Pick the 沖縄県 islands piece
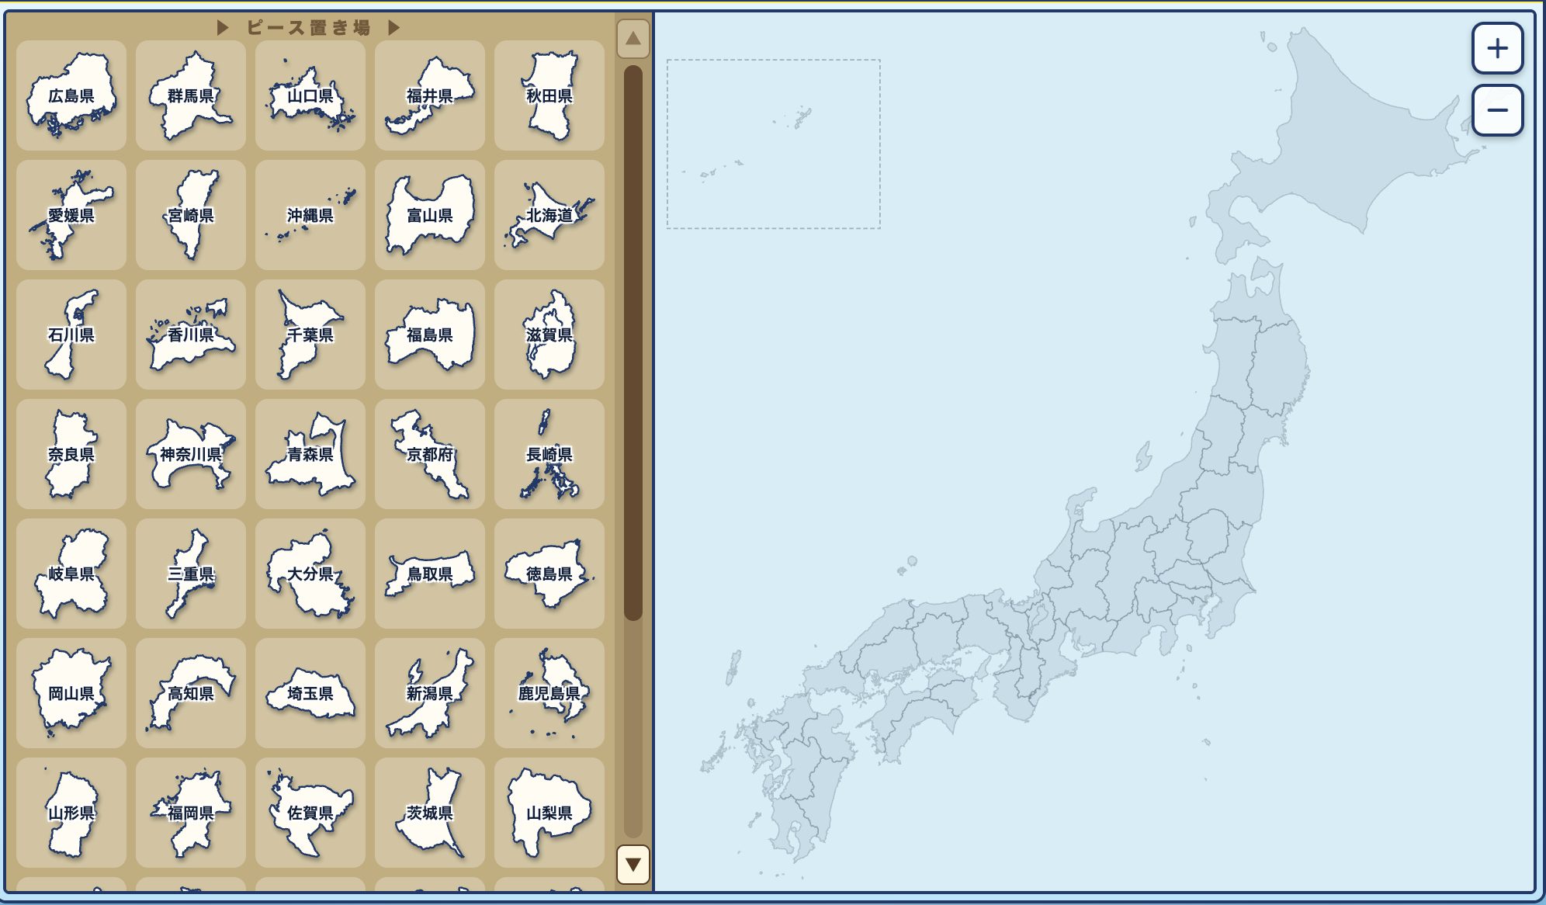 (310, 215)
